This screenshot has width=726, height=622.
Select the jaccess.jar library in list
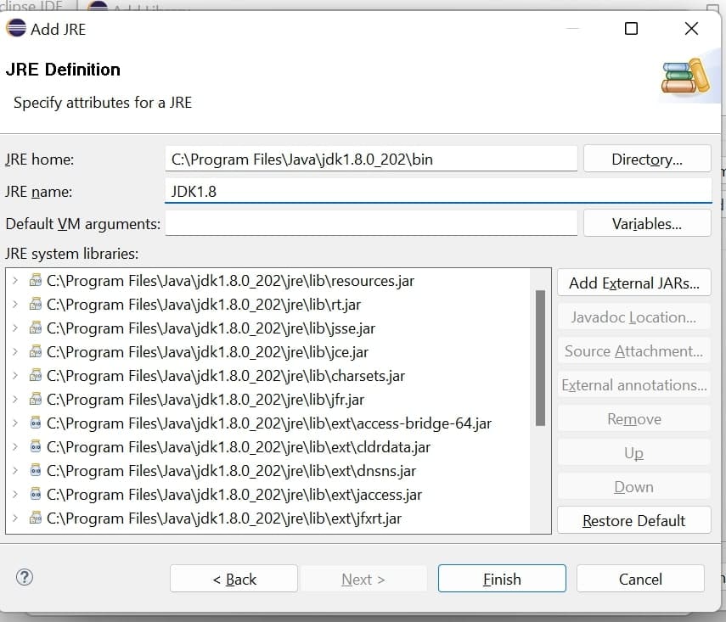234,494
